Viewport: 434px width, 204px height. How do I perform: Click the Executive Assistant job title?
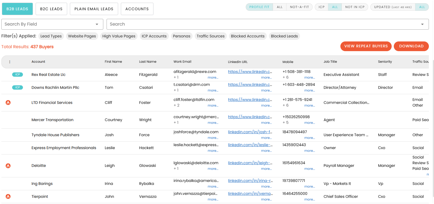(341, 75)
